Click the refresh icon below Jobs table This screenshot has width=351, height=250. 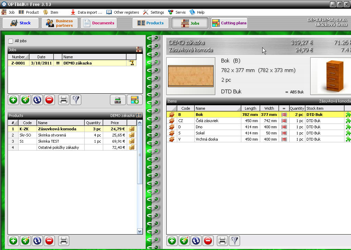pos(37,100)
